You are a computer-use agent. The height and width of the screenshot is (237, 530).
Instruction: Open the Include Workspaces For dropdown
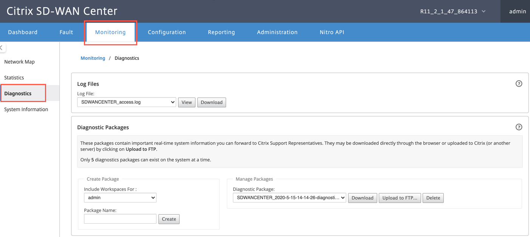coord(120,197)
